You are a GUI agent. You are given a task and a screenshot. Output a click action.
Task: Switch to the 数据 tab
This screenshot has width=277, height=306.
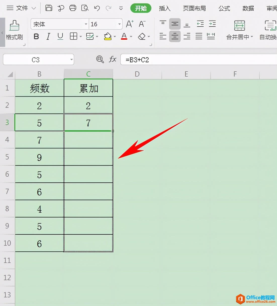tap(248, 8)
